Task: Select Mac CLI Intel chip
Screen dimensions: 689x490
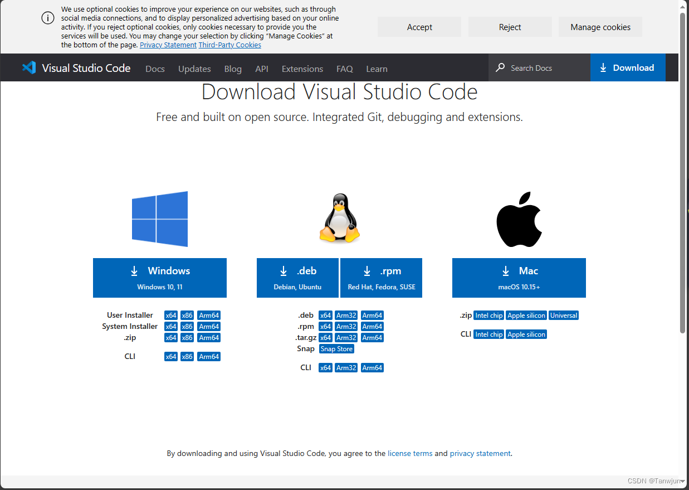Action: 488,334
